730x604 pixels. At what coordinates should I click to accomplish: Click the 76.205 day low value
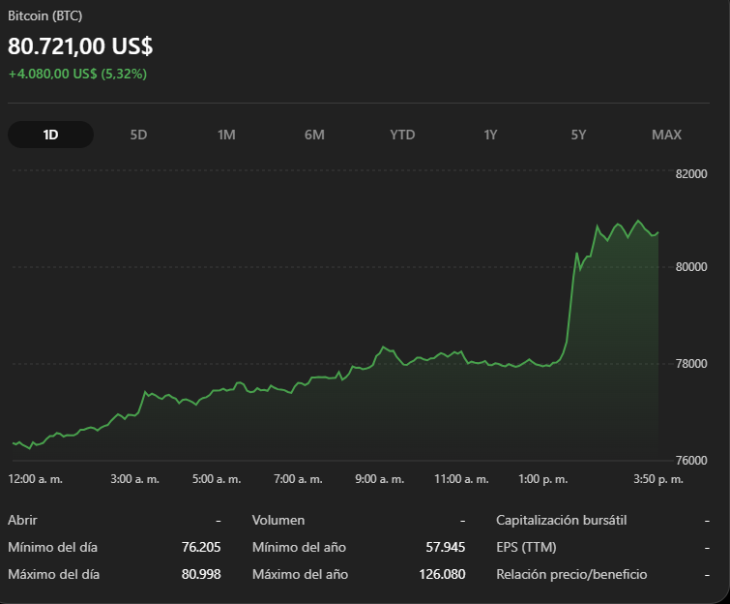pyautogui.click(x=201, y=547)
